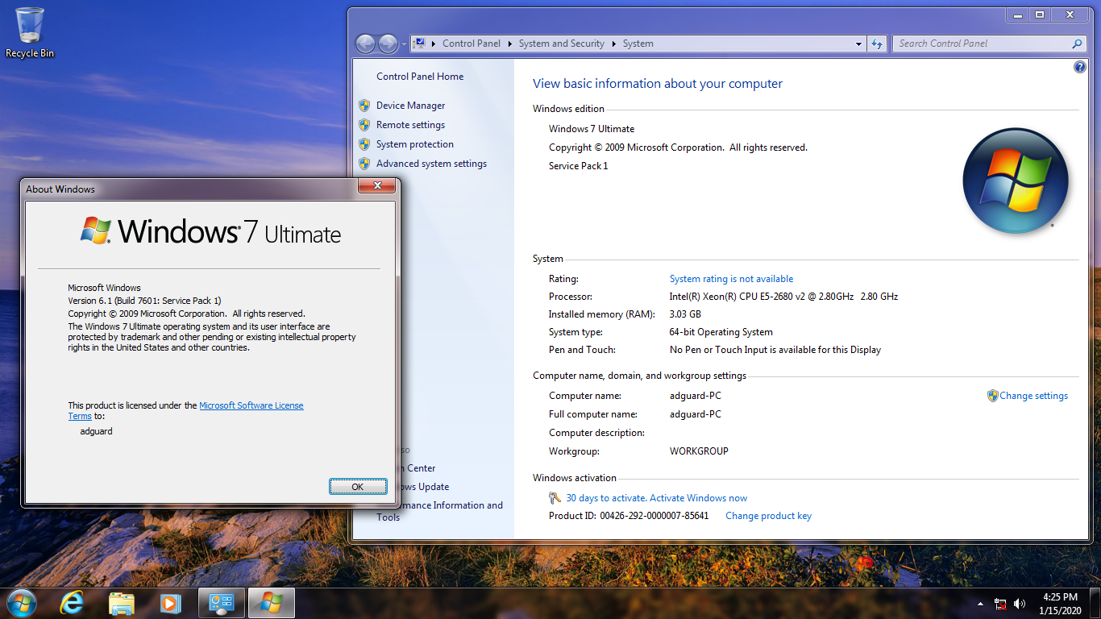Click Change settings link
This screenshot has width=1101, height=619.
click(x=1034, y=396)
